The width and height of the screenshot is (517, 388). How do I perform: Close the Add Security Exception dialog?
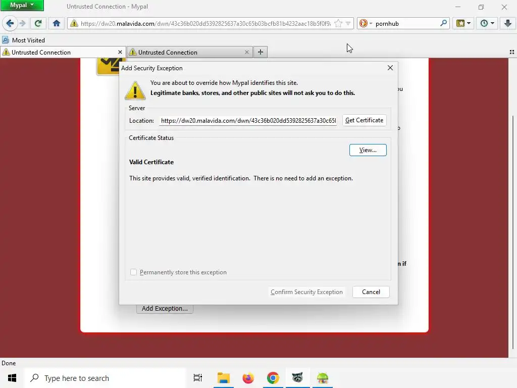(x=390, y=68)
